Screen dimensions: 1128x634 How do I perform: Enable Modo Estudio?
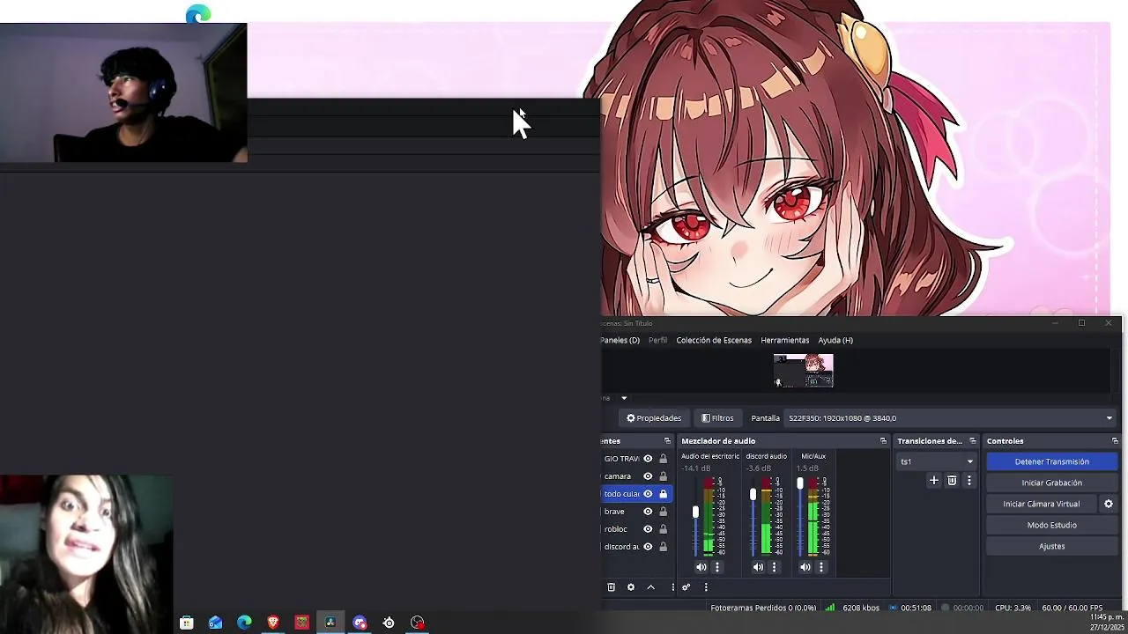point(1051,525)
